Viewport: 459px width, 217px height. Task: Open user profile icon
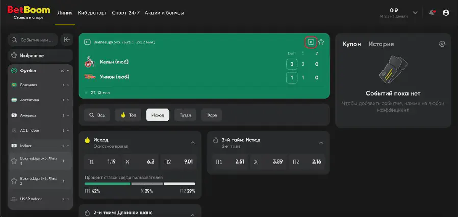pyautogui.click(x=446, y=13)
